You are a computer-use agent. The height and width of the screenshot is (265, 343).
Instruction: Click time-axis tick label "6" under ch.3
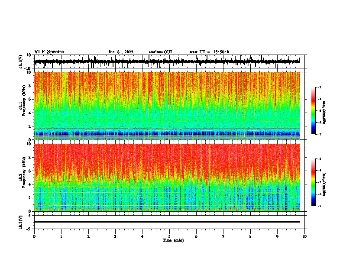pos(197,236)
